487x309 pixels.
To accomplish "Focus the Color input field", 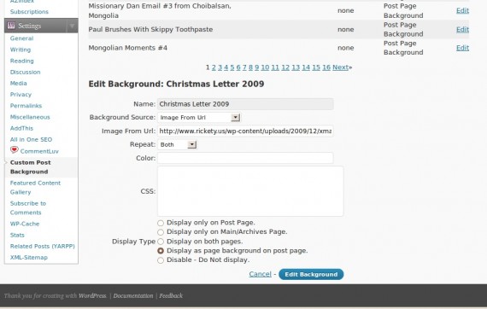I will (245, 158).
